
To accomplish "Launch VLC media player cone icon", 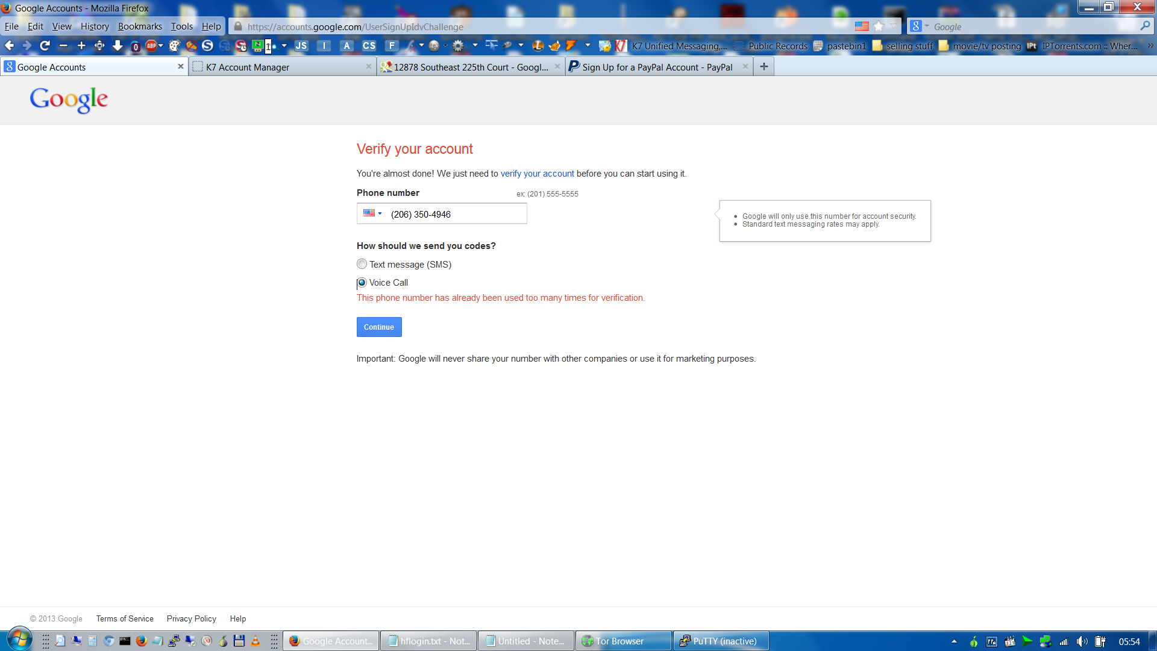I will point(256,641).
